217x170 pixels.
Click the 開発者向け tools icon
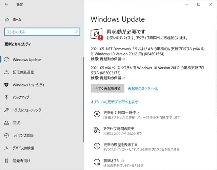[6, 161]
